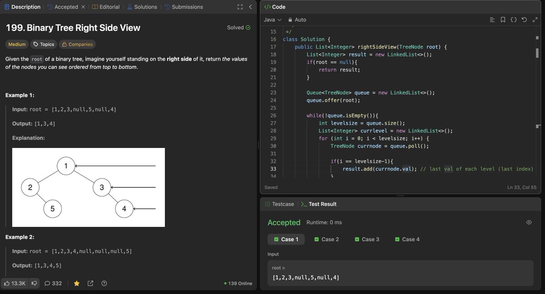The height and width of the screenshot is (294, 545).
Task: Click code line 'while(!queue.isEmpty()){'
Action: click(x=342, y=116)
